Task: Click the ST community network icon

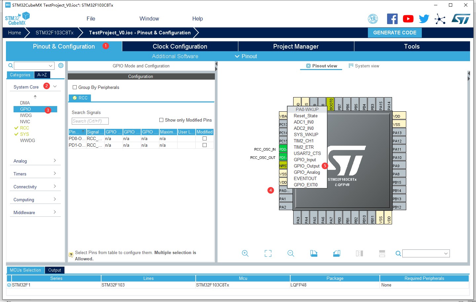Action: (440, 19)
